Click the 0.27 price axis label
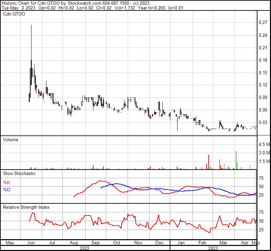The width and height of the screenshot is (271, 251). click(x=263, y=22)
